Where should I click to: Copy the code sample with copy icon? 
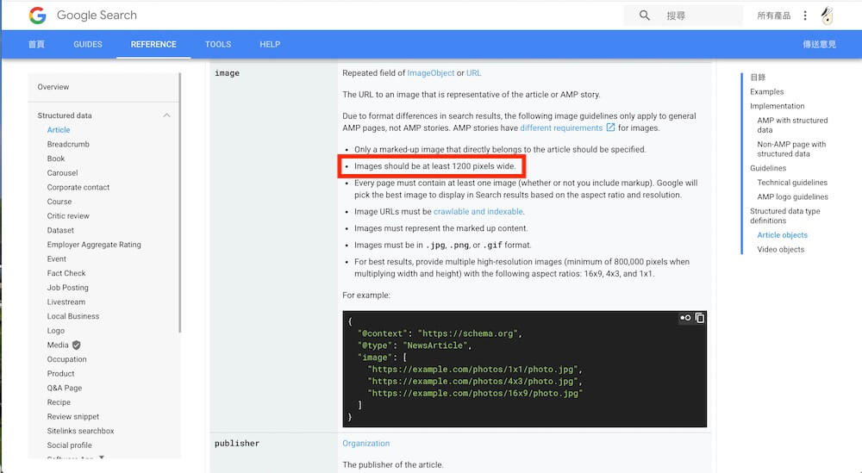coord(700,318)
